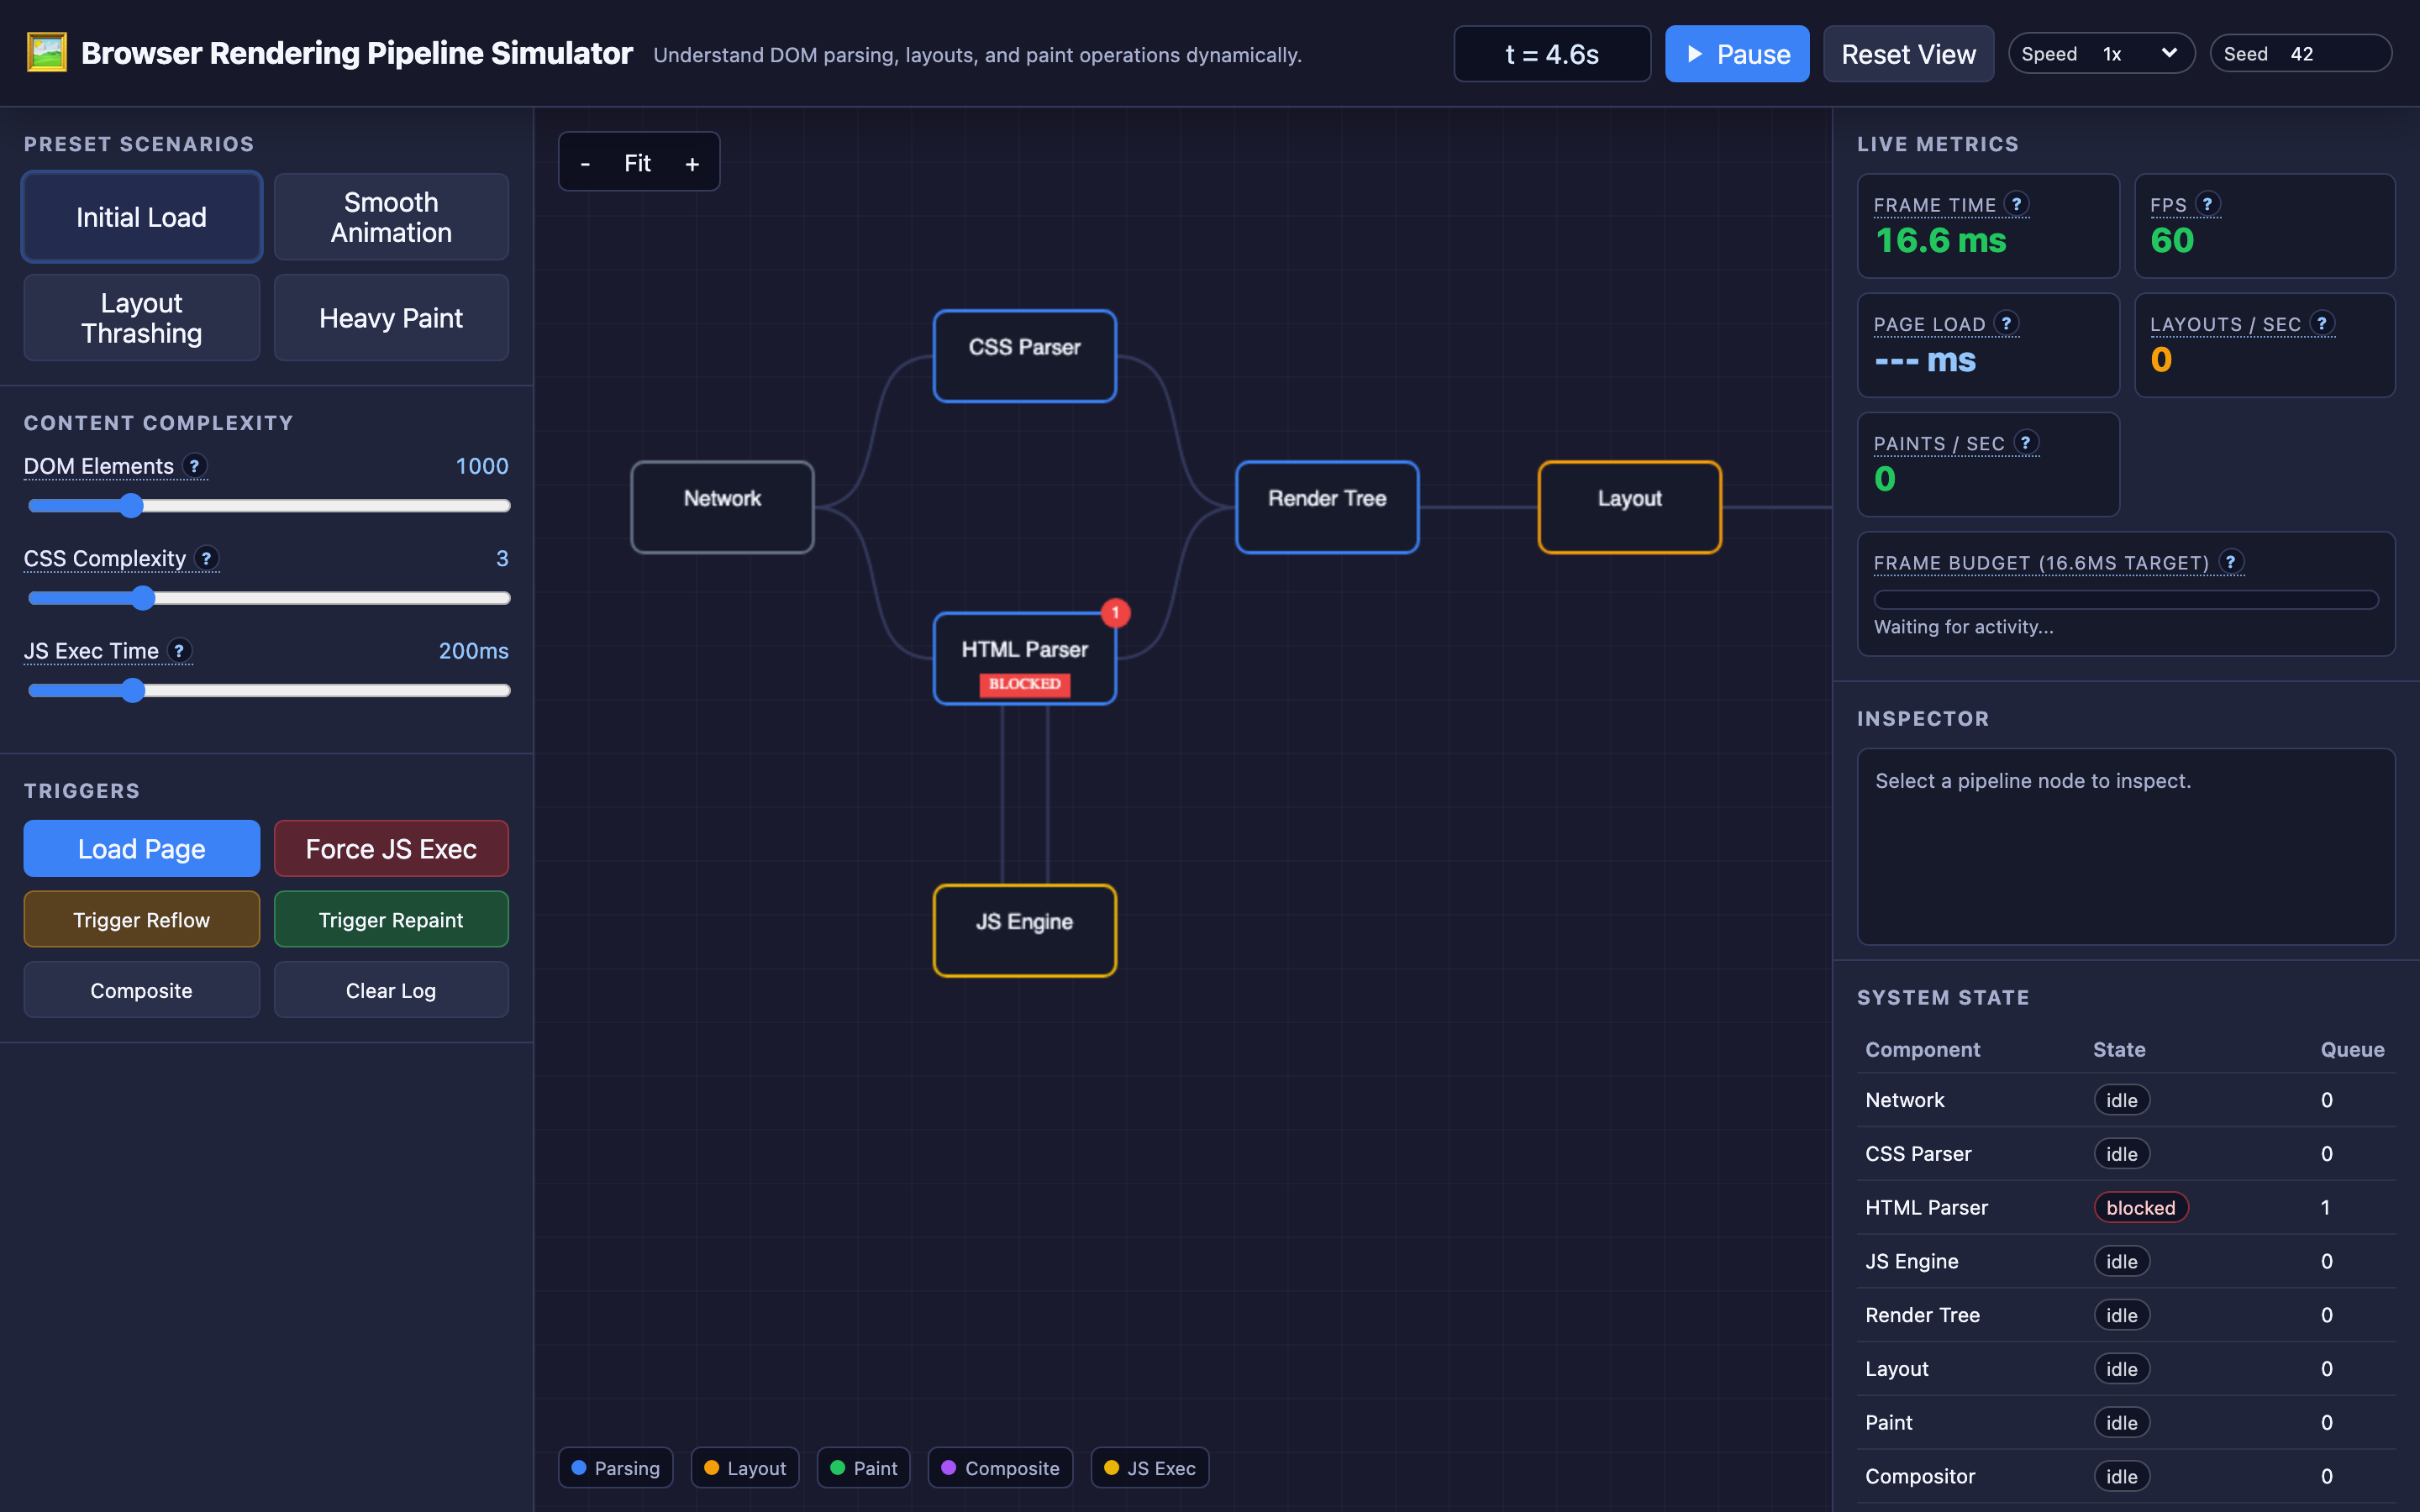Select the JS Engine pipeline node
This screenshot has width=2420, height=1512.
(1024, 930)
